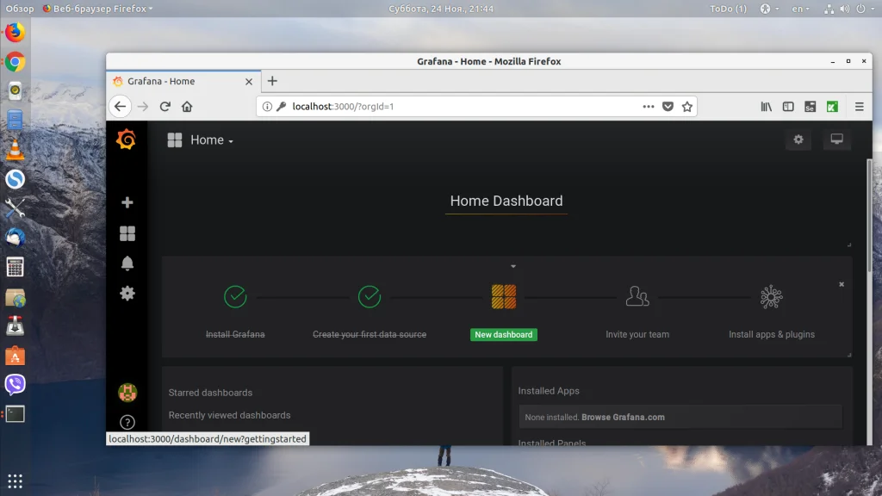Open the Configuration gear in sidebar
This screenshot has width=882, height=496.
(x=127, y=294)
